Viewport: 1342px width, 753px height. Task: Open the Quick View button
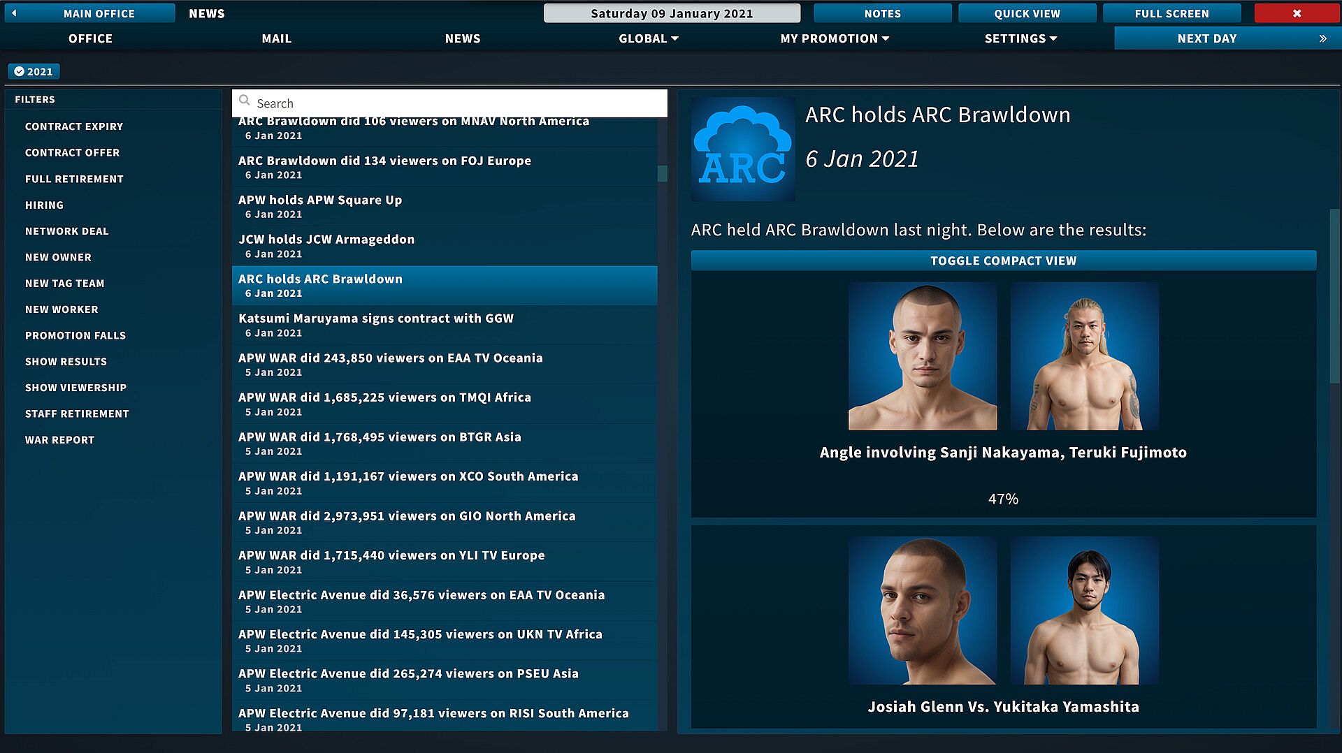pos(1027,13)
